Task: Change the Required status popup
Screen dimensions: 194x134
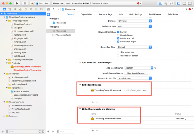Action: click(181, 119)
